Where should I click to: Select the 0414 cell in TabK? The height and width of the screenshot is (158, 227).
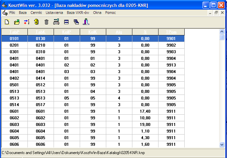(41, 78)
